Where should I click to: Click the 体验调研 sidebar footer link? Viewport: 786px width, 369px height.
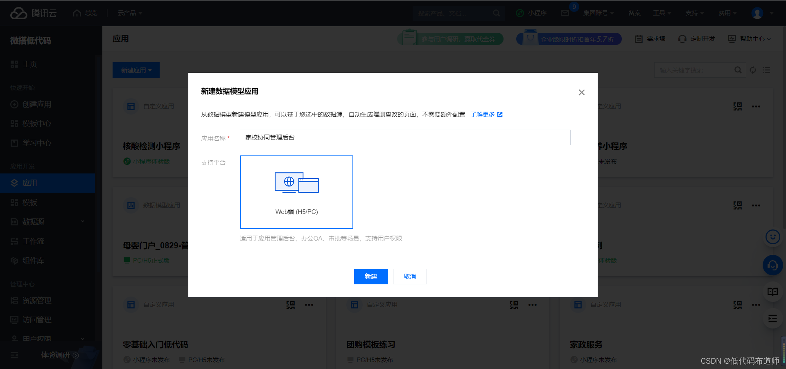[x=59, y=355]
